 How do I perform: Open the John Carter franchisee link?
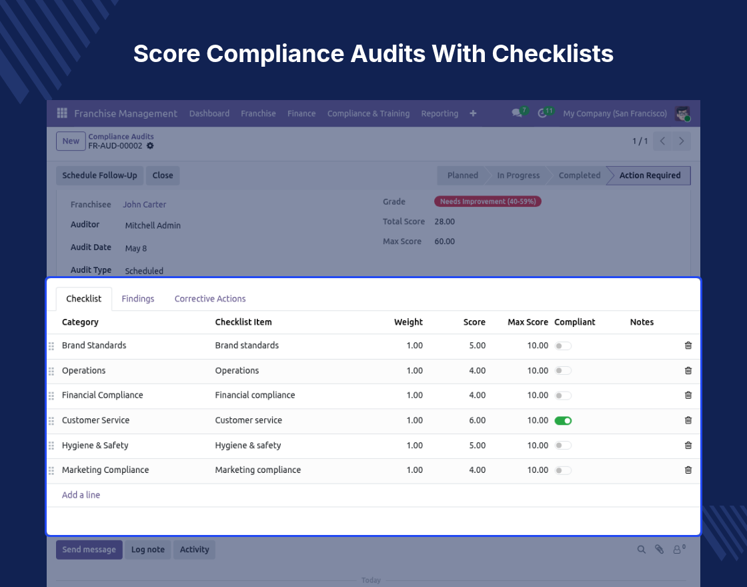[144, 204]
